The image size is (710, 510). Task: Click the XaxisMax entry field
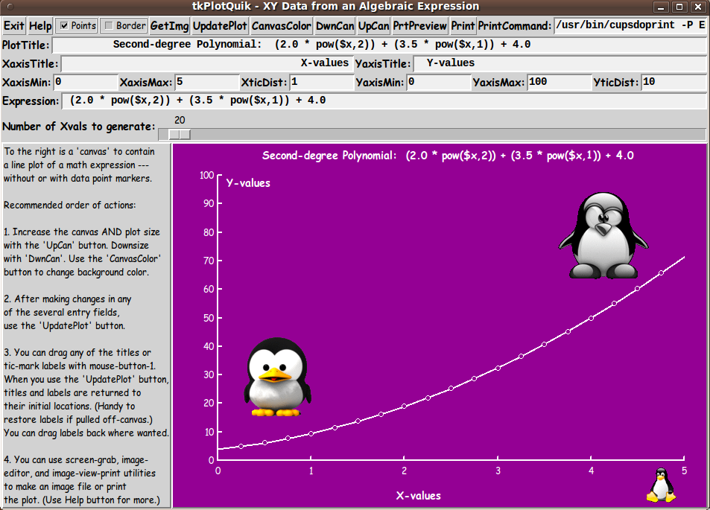(206, 82)
